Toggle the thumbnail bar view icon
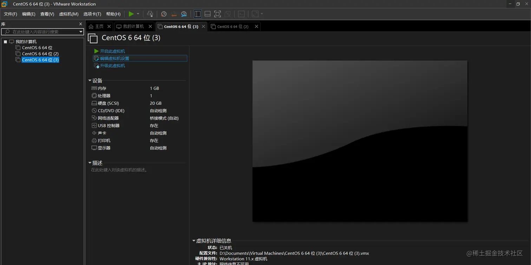The image size is (531, 265). pyautogui.click(x=208, y=14)
